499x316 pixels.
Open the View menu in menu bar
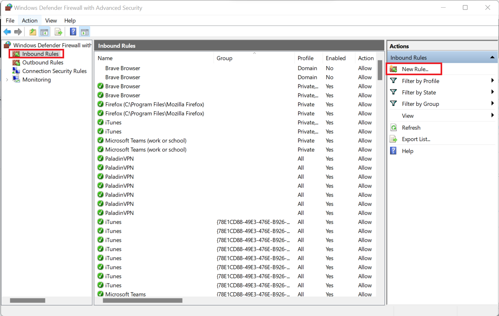51,21
